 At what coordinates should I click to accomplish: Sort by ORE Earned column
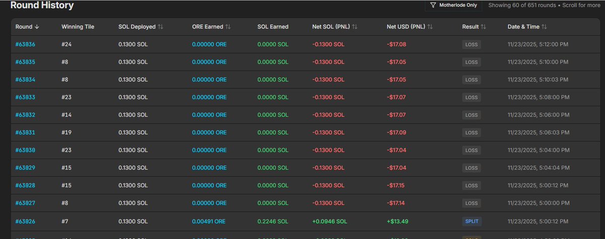pyautogui.click(x=211, y=27)
